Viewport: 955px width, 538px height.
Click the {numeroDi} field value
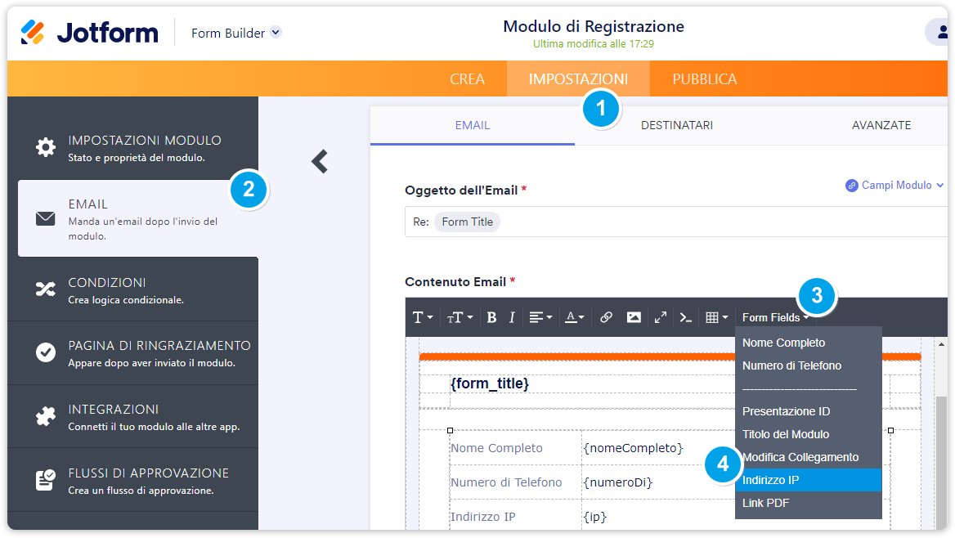pos(618,482)
